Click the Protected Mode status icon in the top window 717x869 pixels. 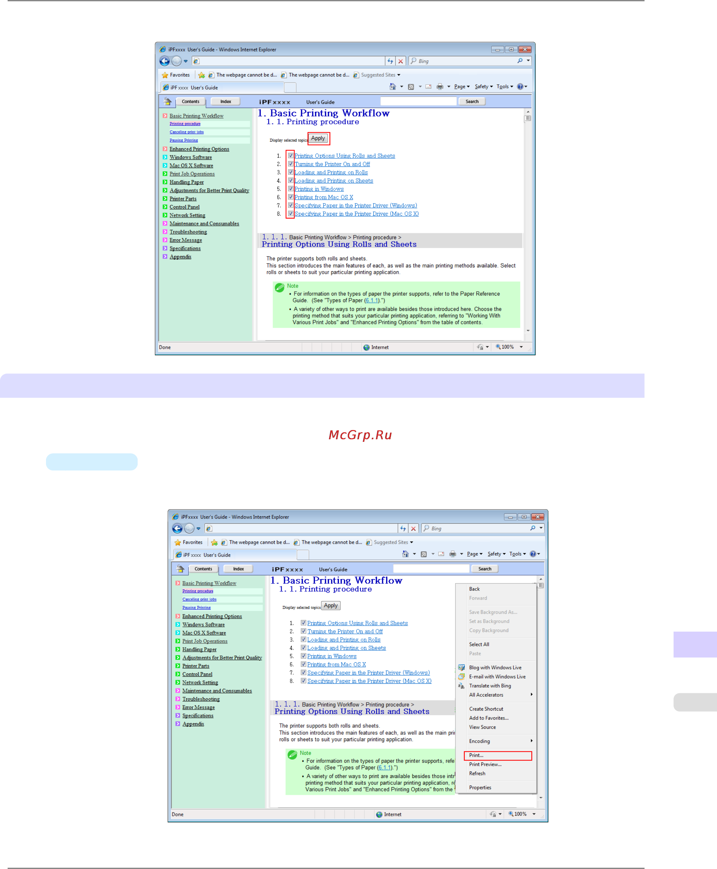[480, 347]
